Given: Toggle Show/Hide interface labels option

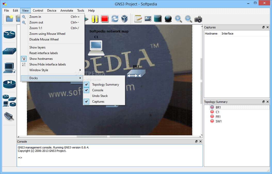Looking at the screenshot, I should [52, 64].
